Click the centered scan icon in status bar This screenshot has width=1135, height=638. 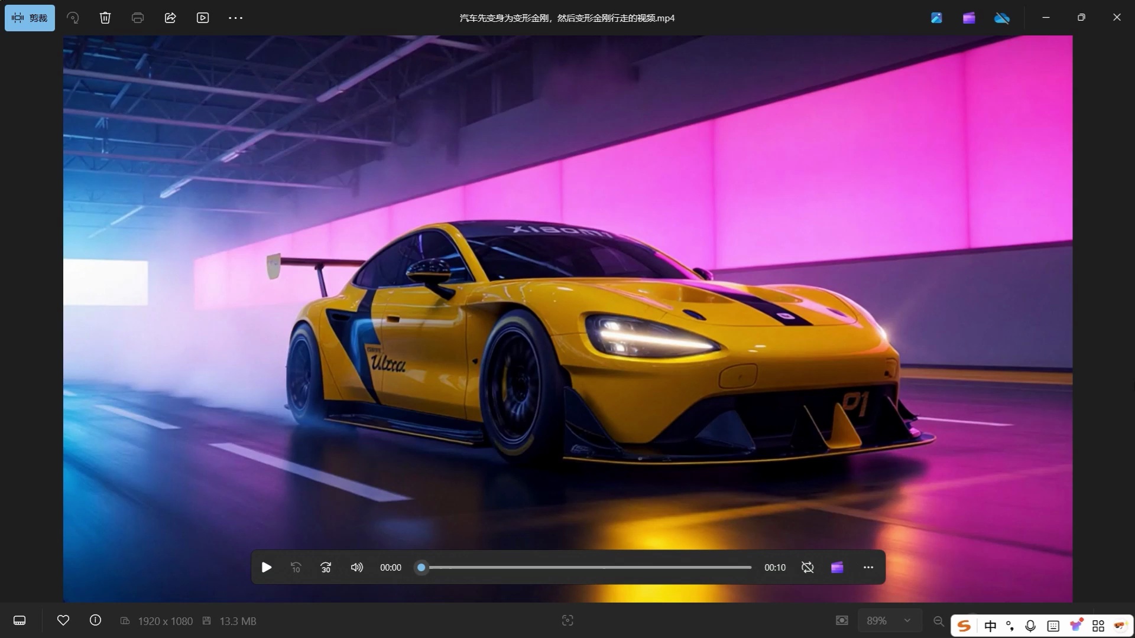click(x=567, y=620)
